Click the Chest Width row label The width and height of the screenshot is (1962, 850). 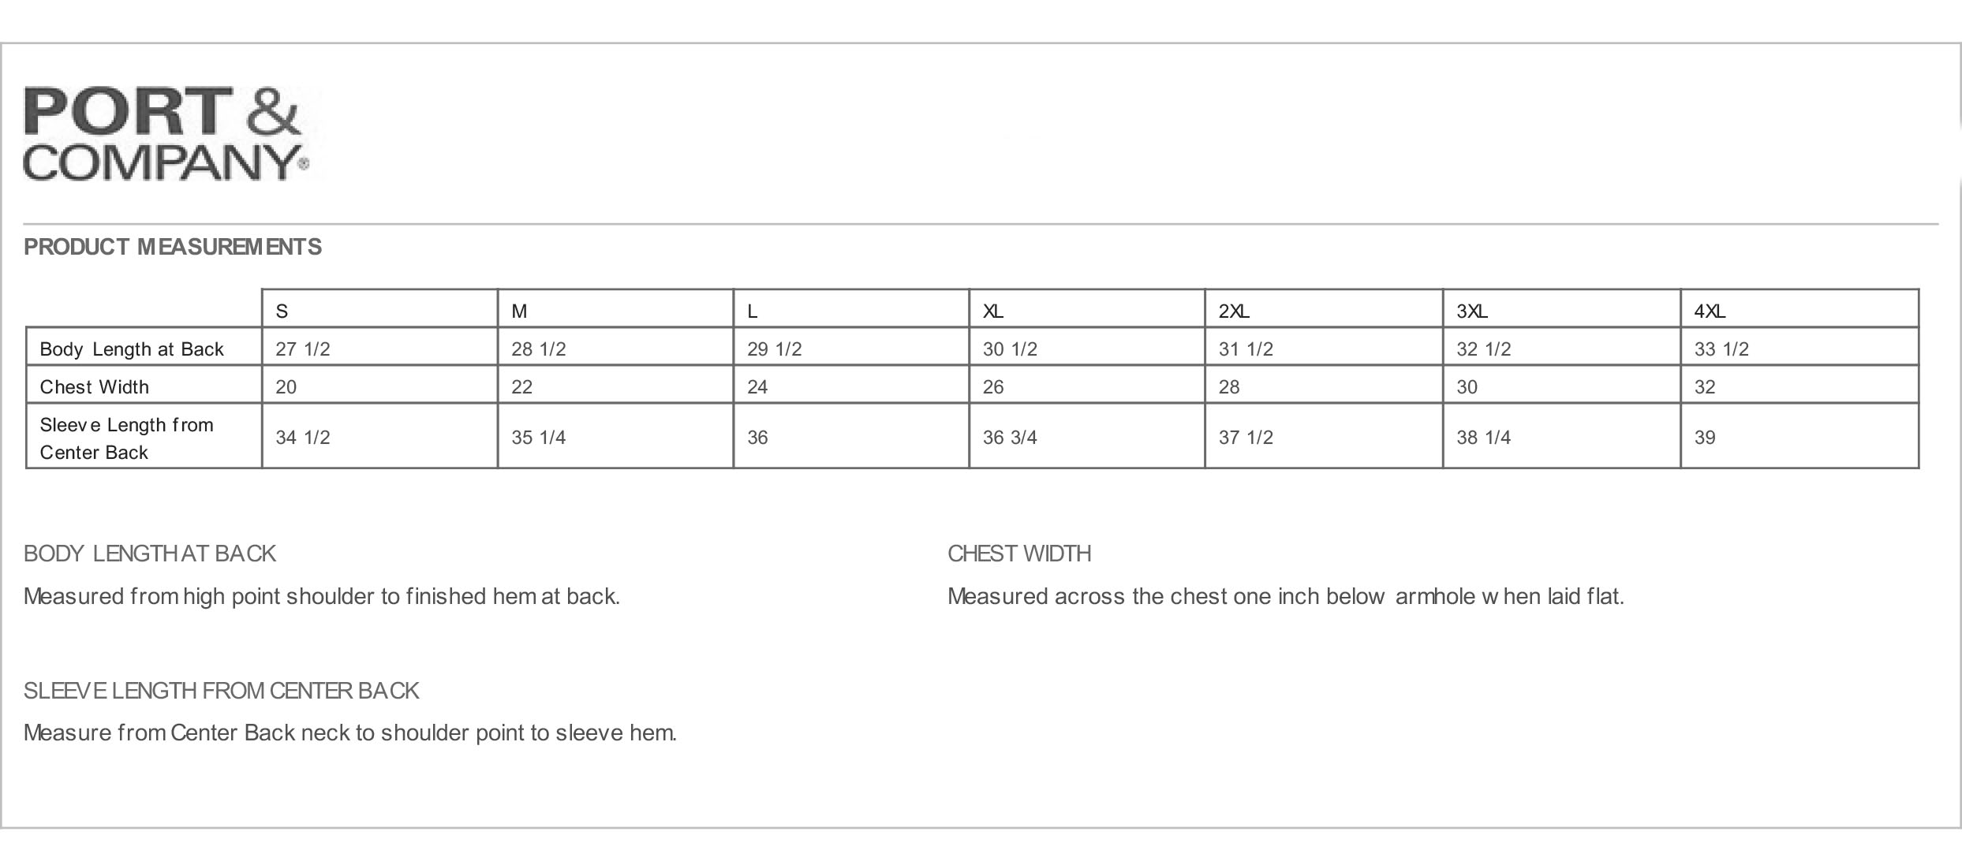(95, 387)
